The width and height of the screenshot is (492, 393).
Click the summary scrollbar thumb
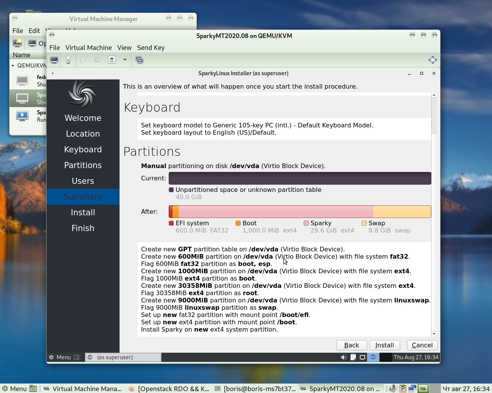pyautogui.click(x=434, y=116)
